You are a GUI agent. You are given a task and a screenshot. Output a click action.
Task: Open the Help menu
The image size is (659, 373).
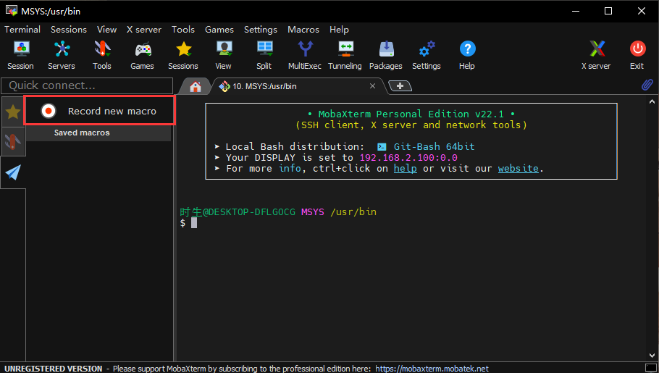point(339,30)
